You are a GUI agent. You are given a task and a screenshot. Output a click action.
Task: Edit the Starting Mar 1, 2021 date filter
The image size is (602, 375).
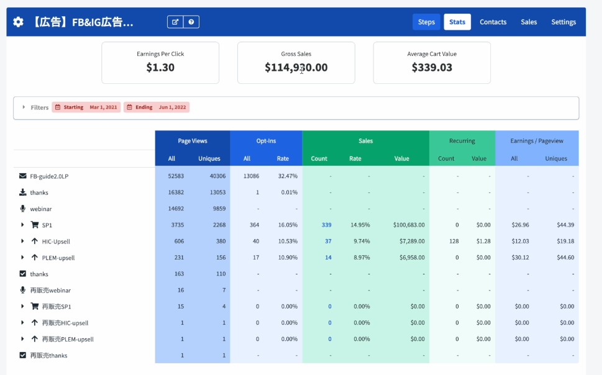tap(86, 107)
